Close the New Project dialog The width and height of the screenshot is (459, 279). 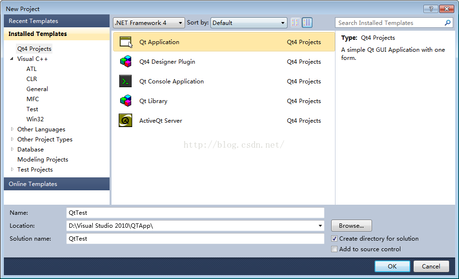click(x=447, y=9)
